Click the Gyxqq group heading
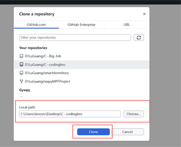This screenshot has height=147, width=181. 24,90
